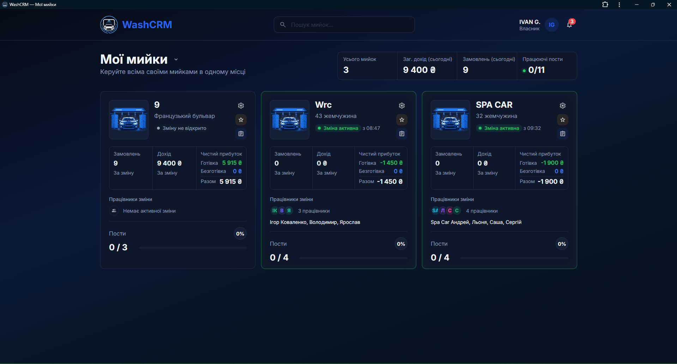Open settings gear for SPA CAR
Image resolution: width=677 pixels, height=364 pixels.
point(563,106)
